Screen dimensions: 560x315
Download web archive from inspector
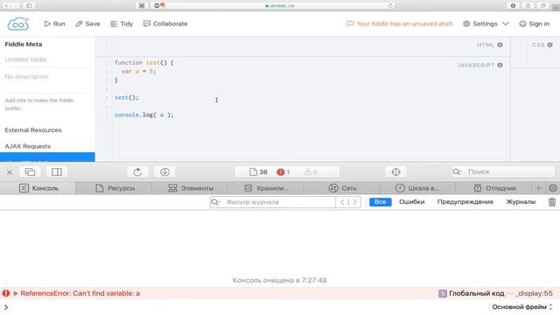[x=164, y=171]
